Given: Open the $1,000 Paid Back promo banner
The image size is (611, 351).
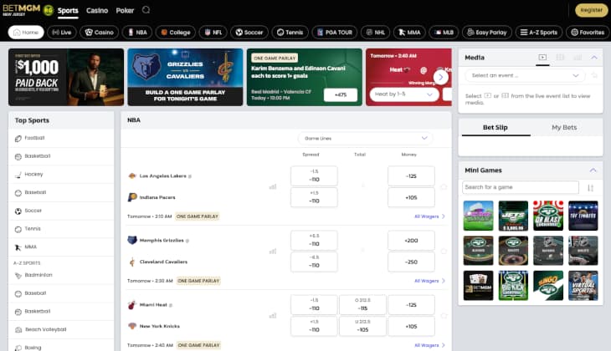Looking at the screenshot, I should pos(66,77).
